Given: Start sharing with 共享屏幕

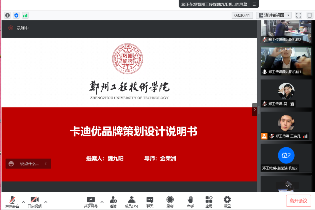Looking at the screenshot, I should click(x=91, y=202).
